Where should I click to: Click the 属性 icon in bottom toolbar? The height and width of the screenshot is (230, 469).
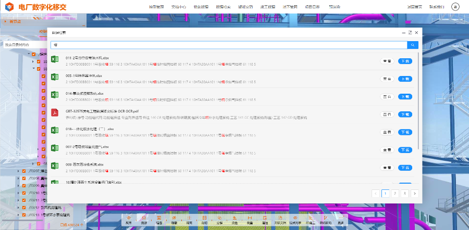coord(265,220)
